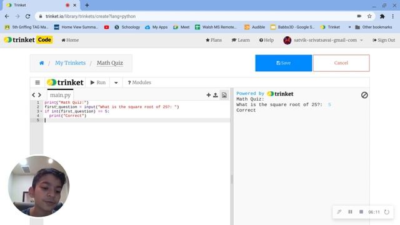
Task: Click the home icon in the breadcrumb
Action: click(x=42, y=62)
